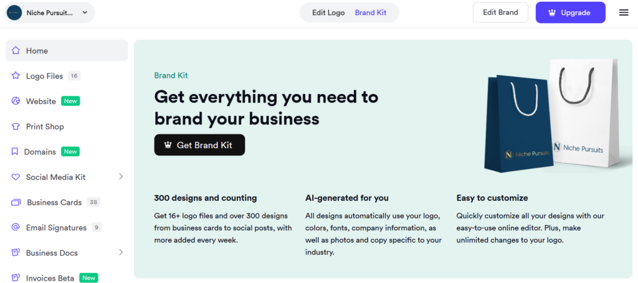The image size is (638, 283).
Task: Click the Get Brand Kit button
Action: pyautogui.click(x=199, y=145)
